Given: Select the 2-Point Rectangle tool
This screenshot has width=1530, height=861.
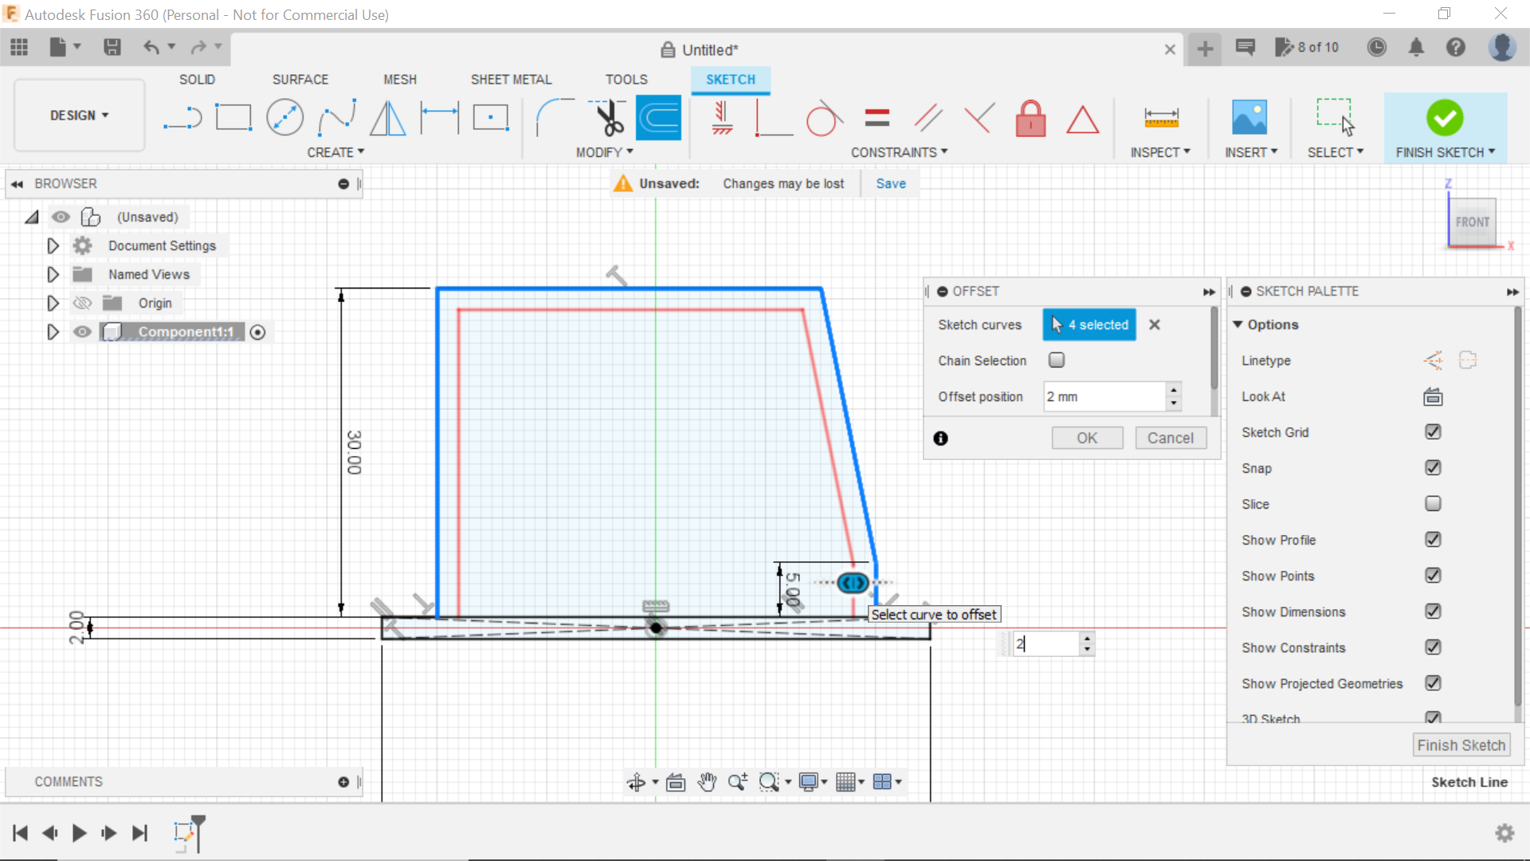Looking at the screenshot, I should point(233,117).
